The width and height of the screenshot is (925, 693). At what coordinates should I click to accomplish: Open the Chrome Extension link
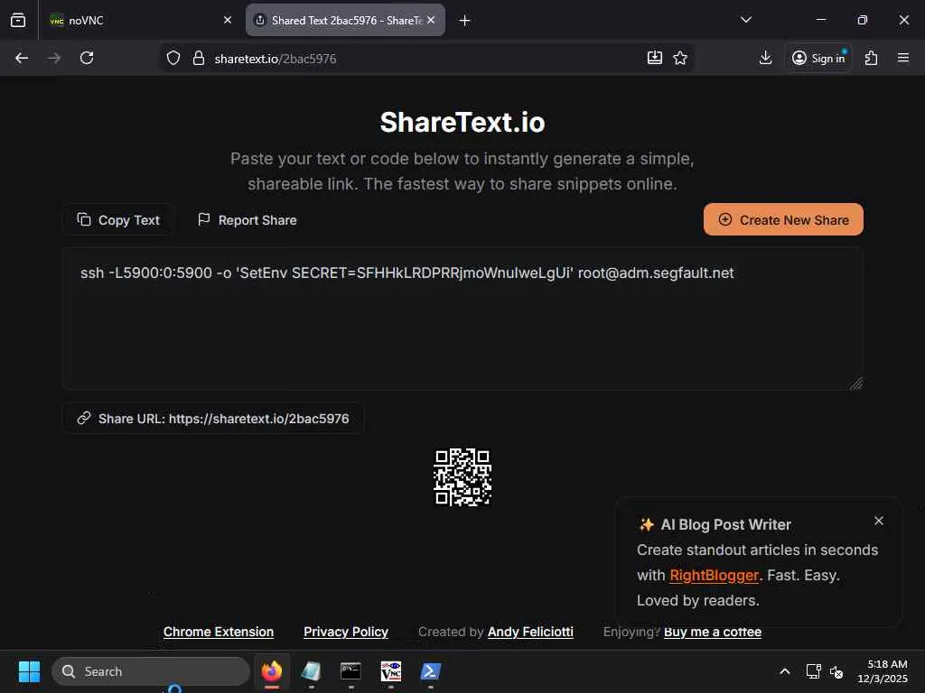[x=219, y=632]
